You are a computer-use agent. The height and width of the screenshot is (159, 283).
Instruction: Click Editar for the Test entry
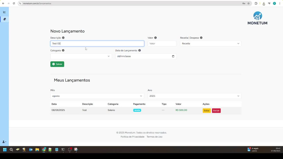(x=207, y=110)
